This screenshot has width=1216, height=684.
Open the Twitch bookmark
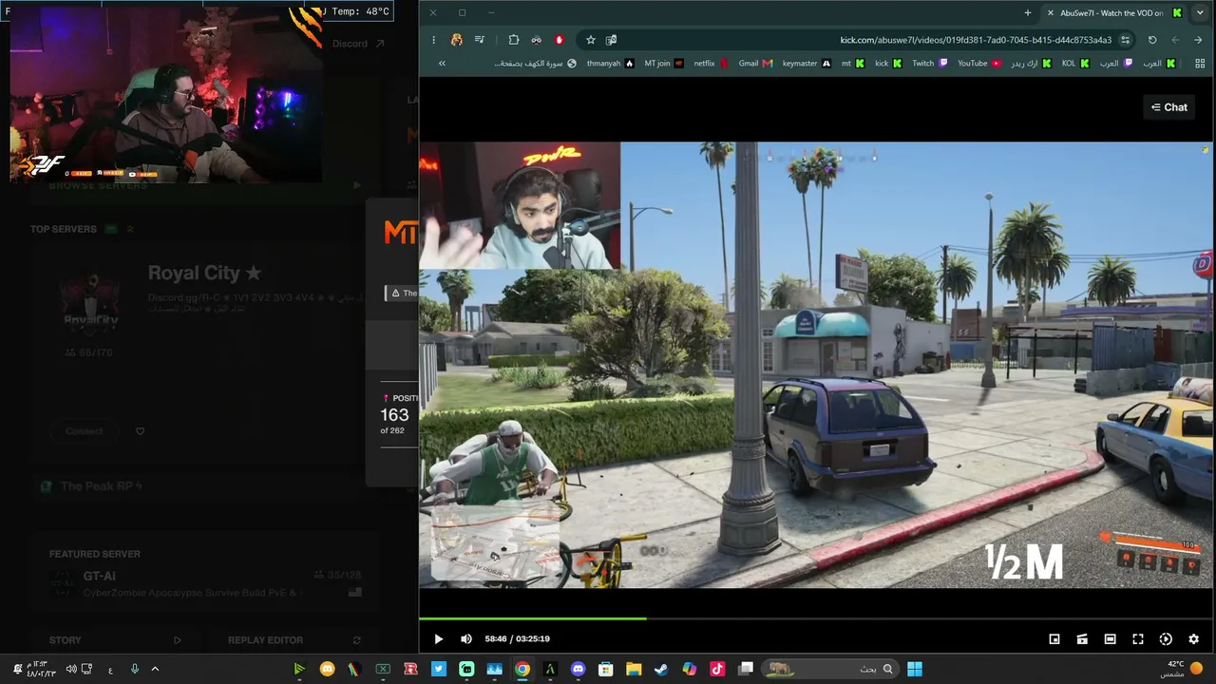tap(930, 64)
